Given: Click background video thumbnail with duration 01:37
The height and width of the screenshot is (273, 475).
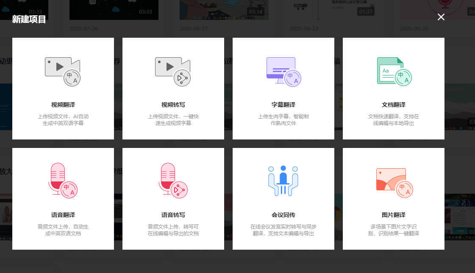Looking at the screenshot, I should (x=334, y=10).
